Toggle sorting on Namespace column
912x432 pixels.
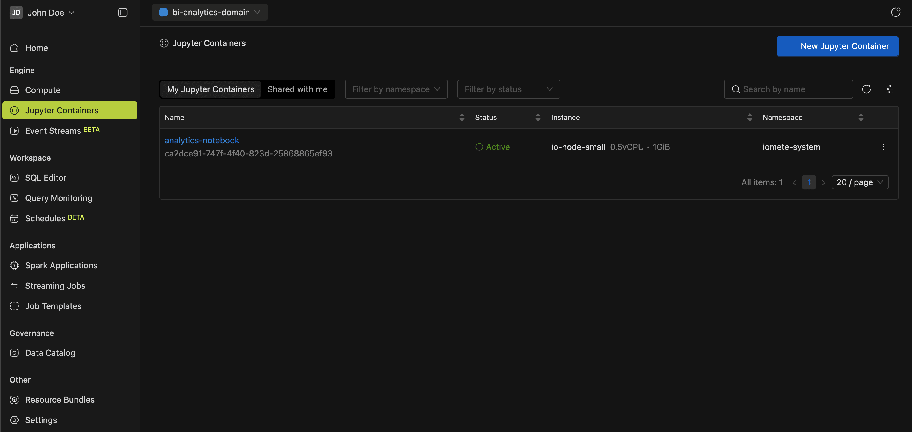click(861, 118)
